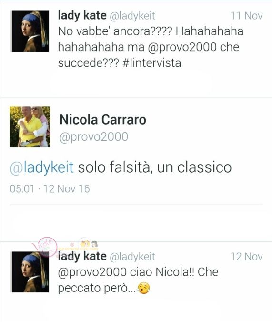Open the @provo2000 handle under Nicola Carraro

94,137
